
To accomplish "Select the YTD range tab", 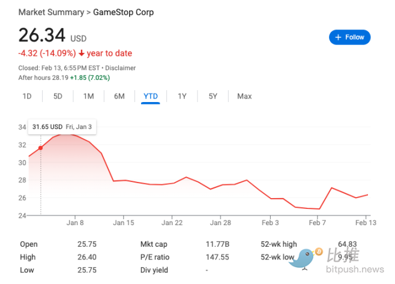I will [x=151, y=96].
